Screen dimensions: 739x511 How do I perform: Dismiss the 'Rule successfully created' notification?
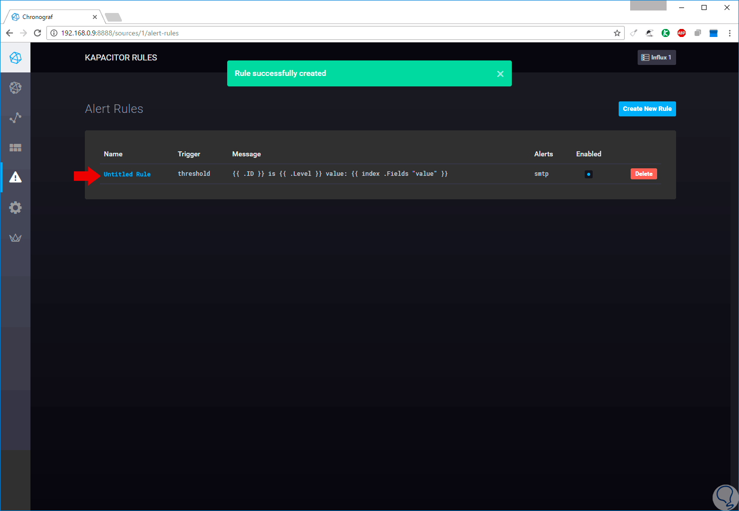(x=500, y=74)
